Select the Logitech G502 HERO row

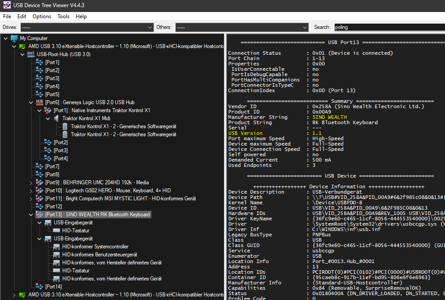108,191
